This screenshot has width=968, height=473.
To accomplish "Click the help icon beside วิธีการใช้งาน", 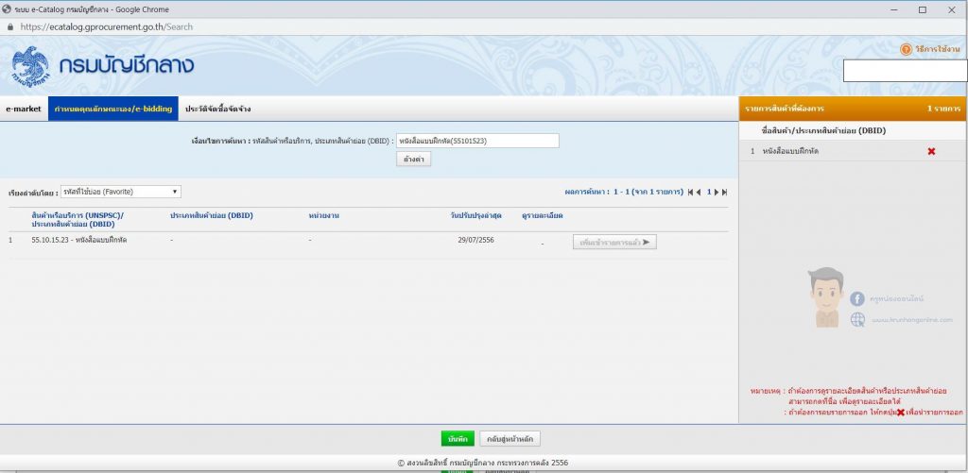I will (906, 48).
